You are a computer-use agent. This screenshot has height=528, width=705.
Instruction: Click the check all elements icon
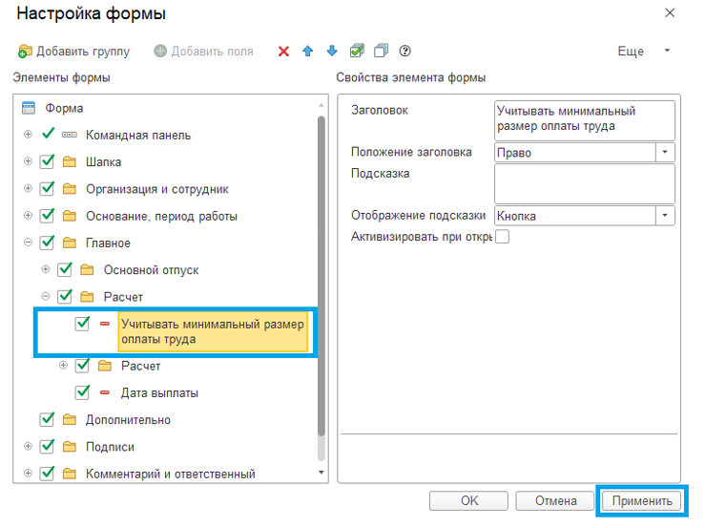click(x=357, y=51)
